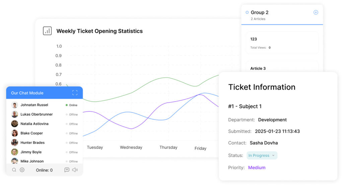Click the bar chart statistics icon

[47, 31]
